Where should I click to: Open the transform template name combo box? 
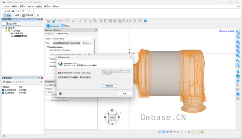[x=68, y=54]
